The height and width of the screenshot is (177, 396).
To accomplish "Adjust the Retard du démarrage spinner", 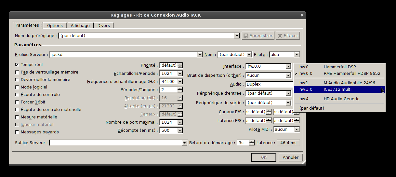I will 252,143.
